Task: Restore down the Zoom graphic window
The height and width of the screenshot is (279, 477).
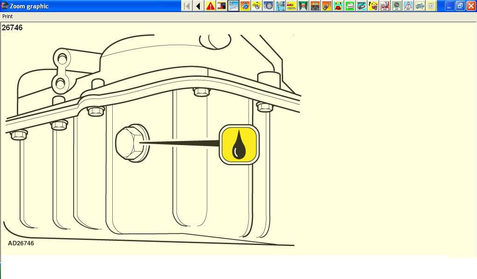Action: tap(460, 6)
